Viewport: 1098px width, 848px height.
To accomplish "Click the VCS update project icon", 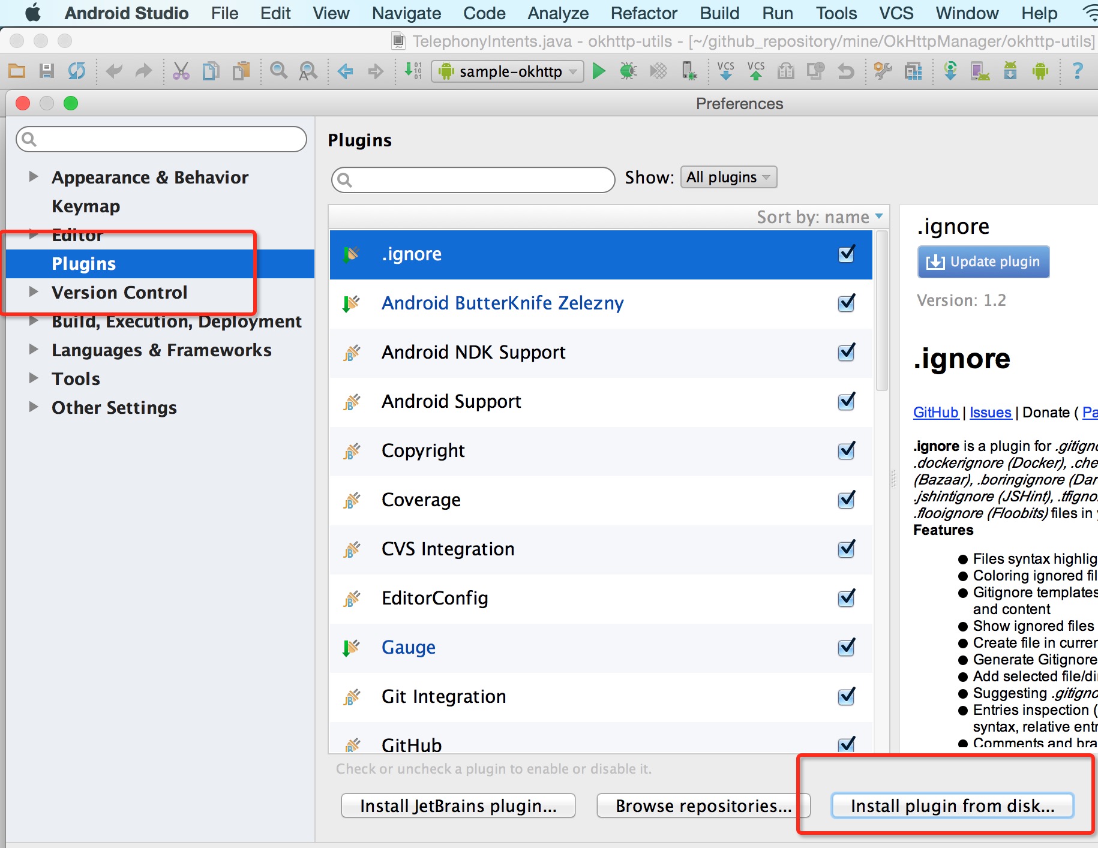I will [725, 71].
